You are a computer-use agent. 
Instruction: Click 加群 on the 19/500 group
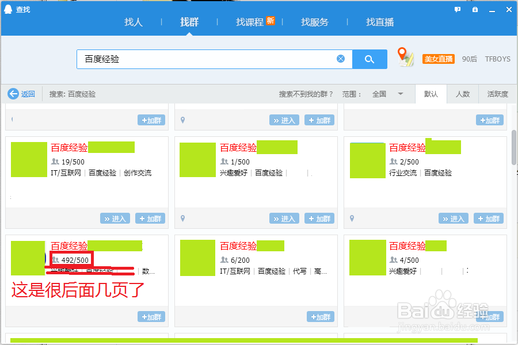[150, 218]
